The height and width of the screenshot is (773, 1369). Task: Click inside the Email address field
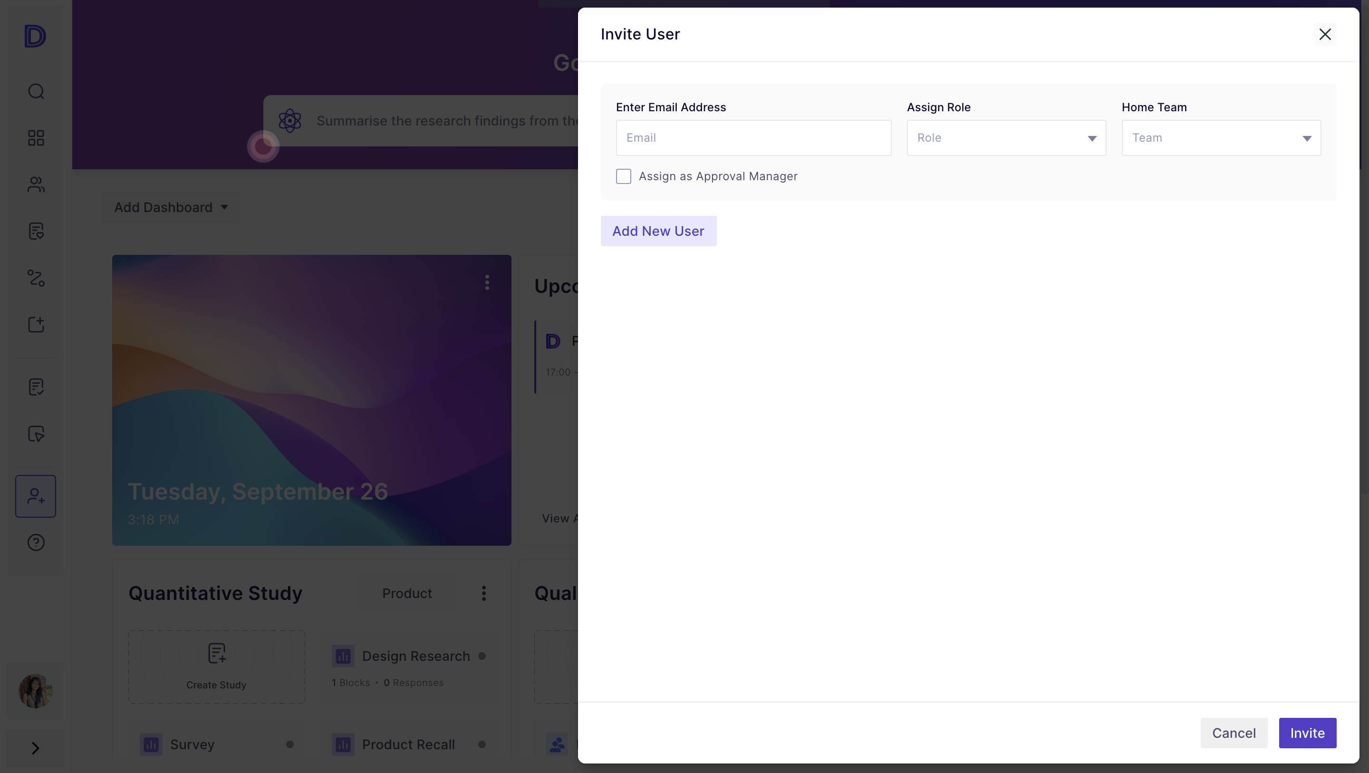(x=753, y=138)
